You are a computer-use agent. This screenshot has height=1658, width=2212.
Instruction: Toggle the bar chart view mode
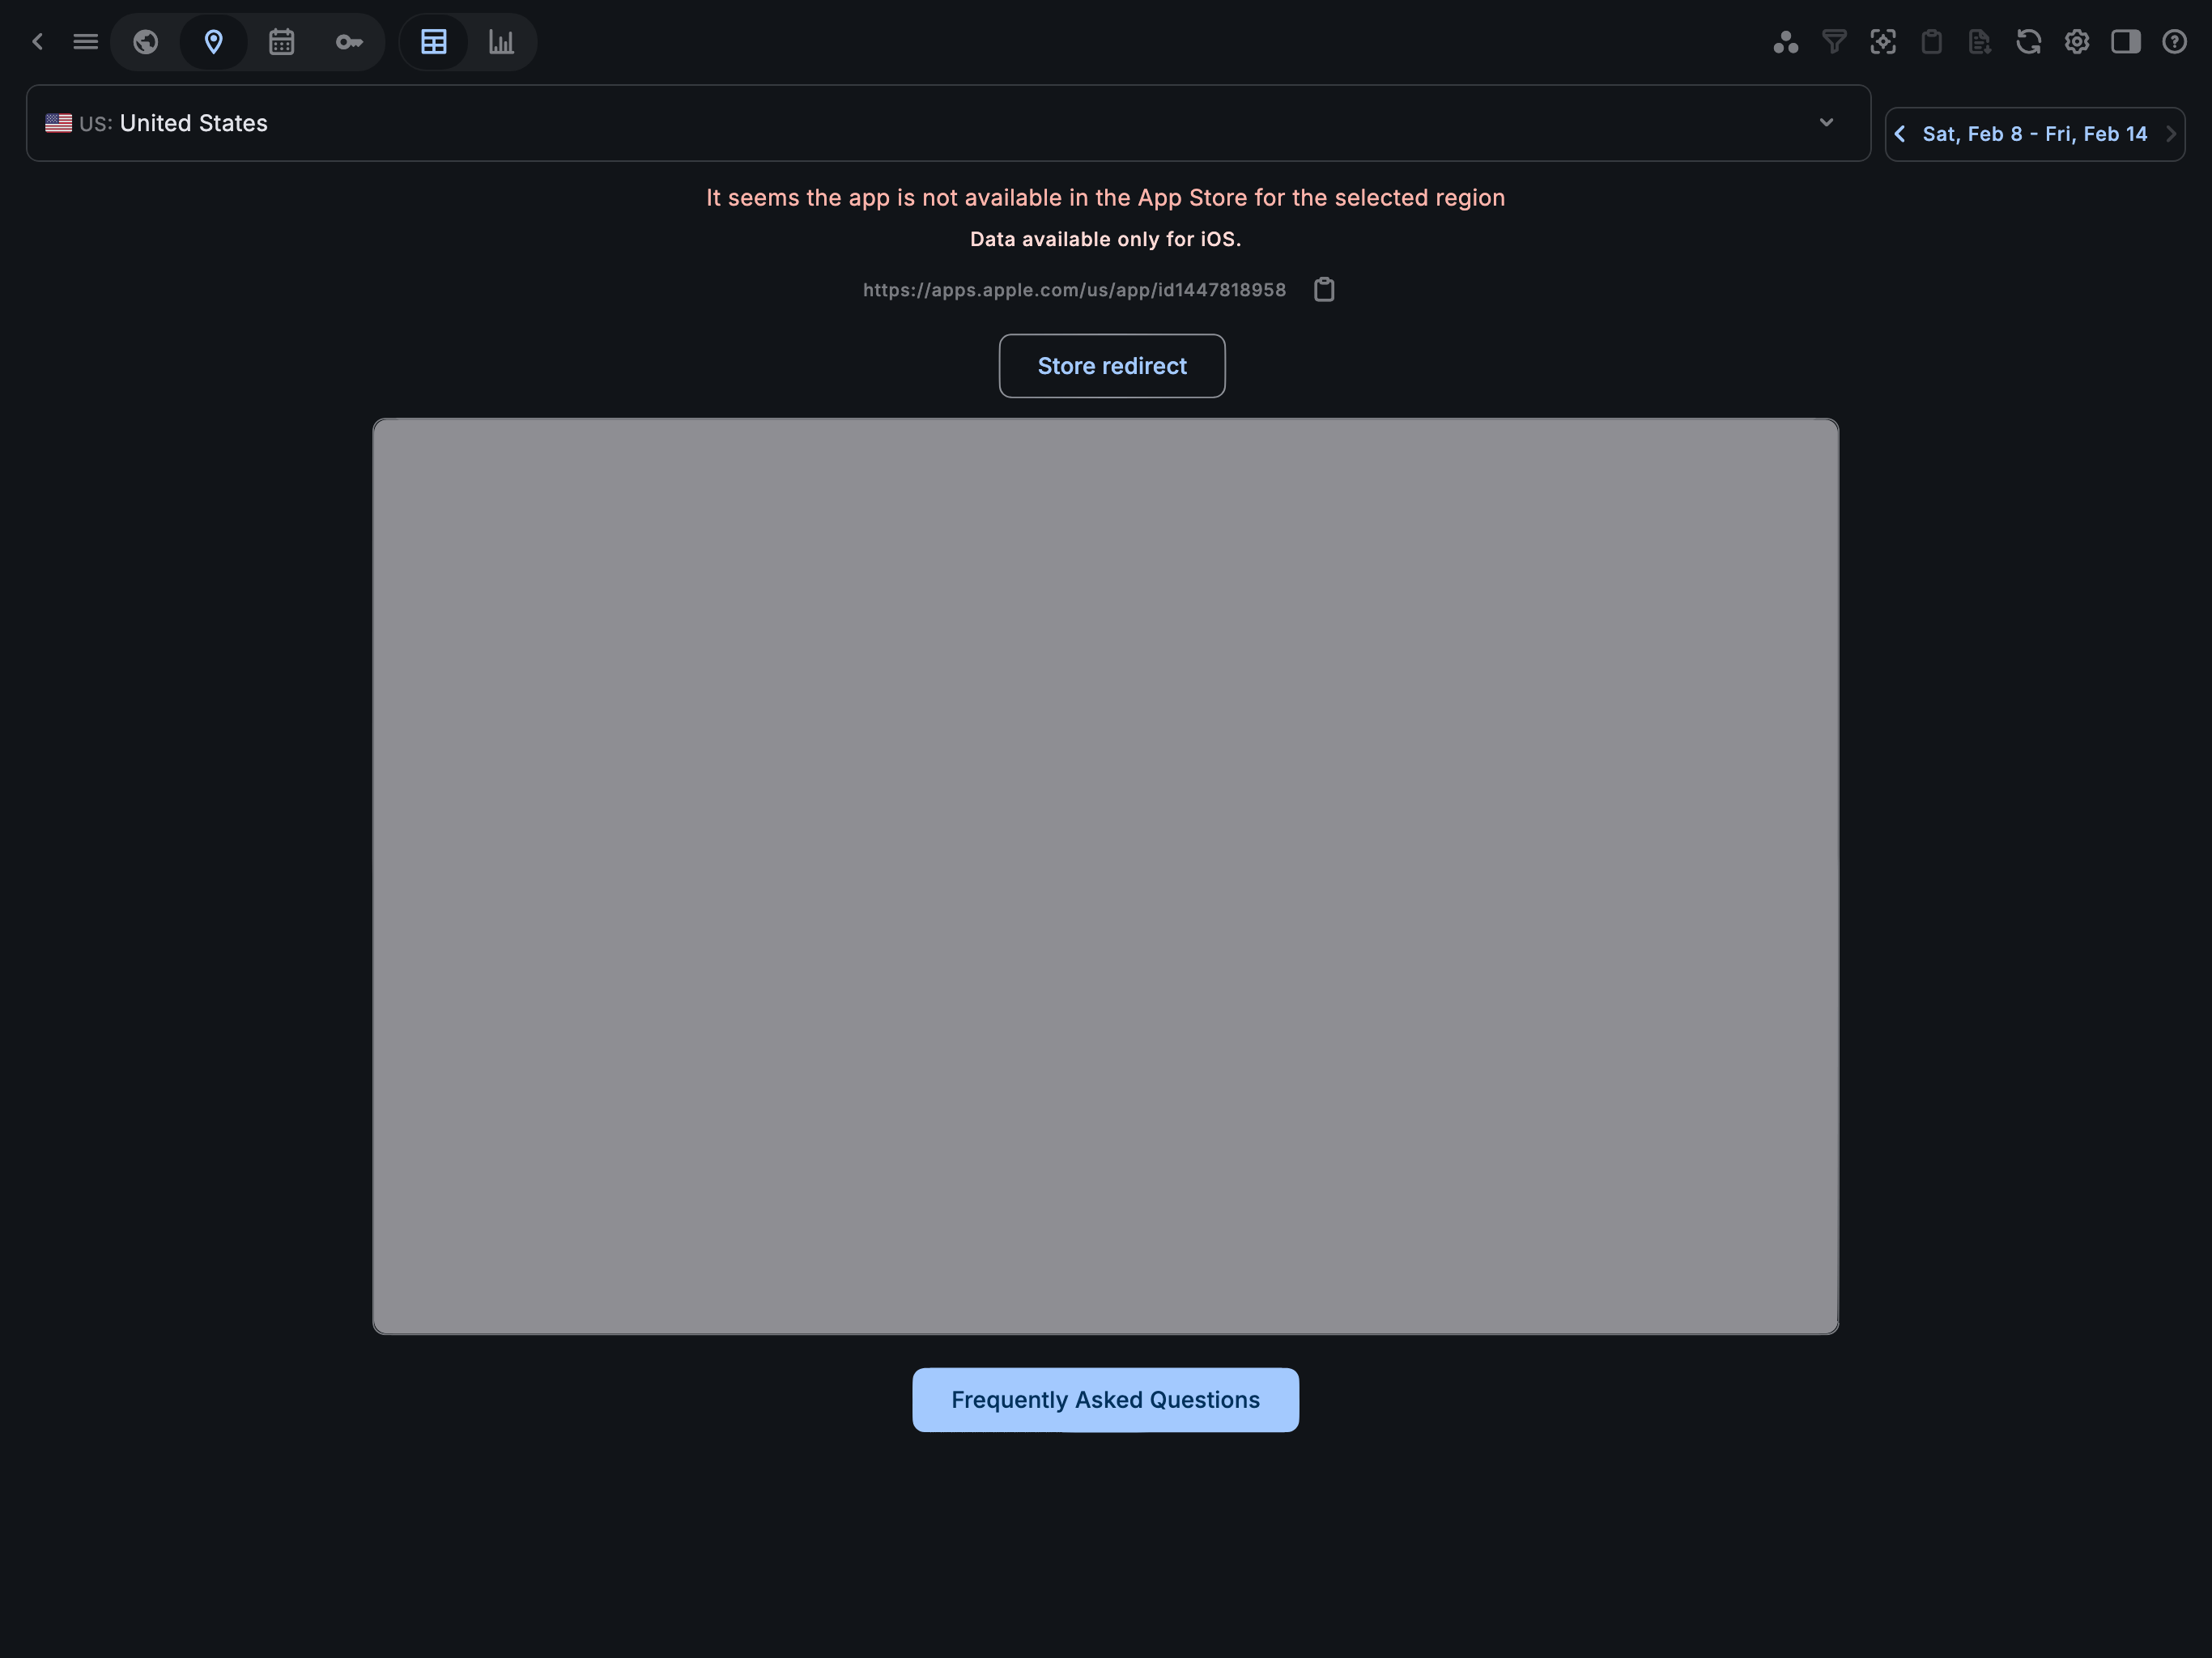tap(502, 42)
